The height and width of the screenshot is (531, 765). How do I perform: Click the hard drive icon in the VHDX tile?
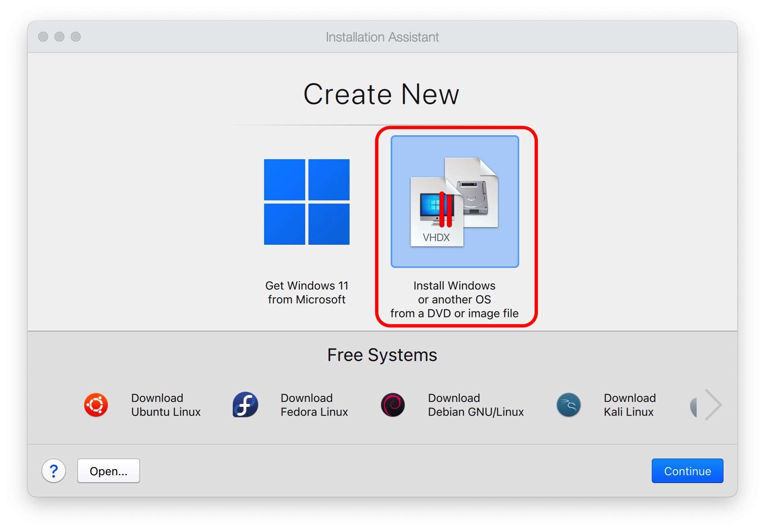(473, 195)
